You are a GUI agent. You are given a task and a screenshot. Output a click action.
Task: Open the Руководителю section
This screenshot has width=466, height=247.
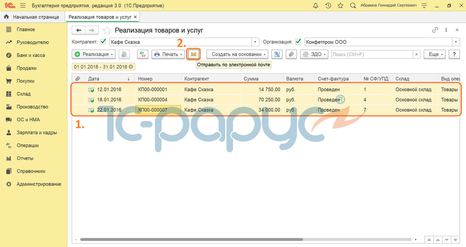pyautogui.click(x=33, y=42)
